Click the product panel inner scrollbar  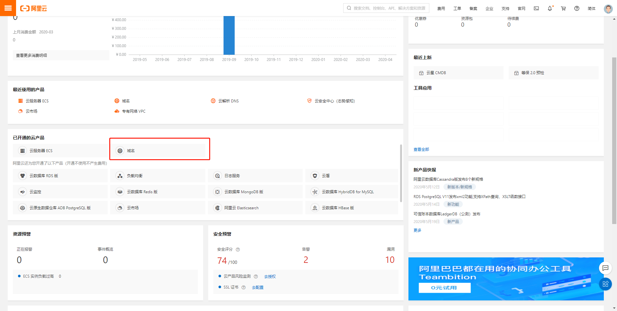point(401,173)
